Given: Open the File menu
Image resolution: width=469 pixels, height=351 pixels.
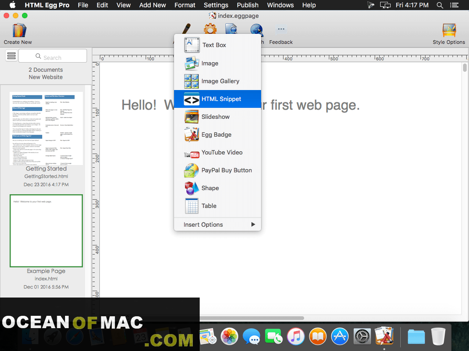Looking at the screenshot, I should (83, 5).
